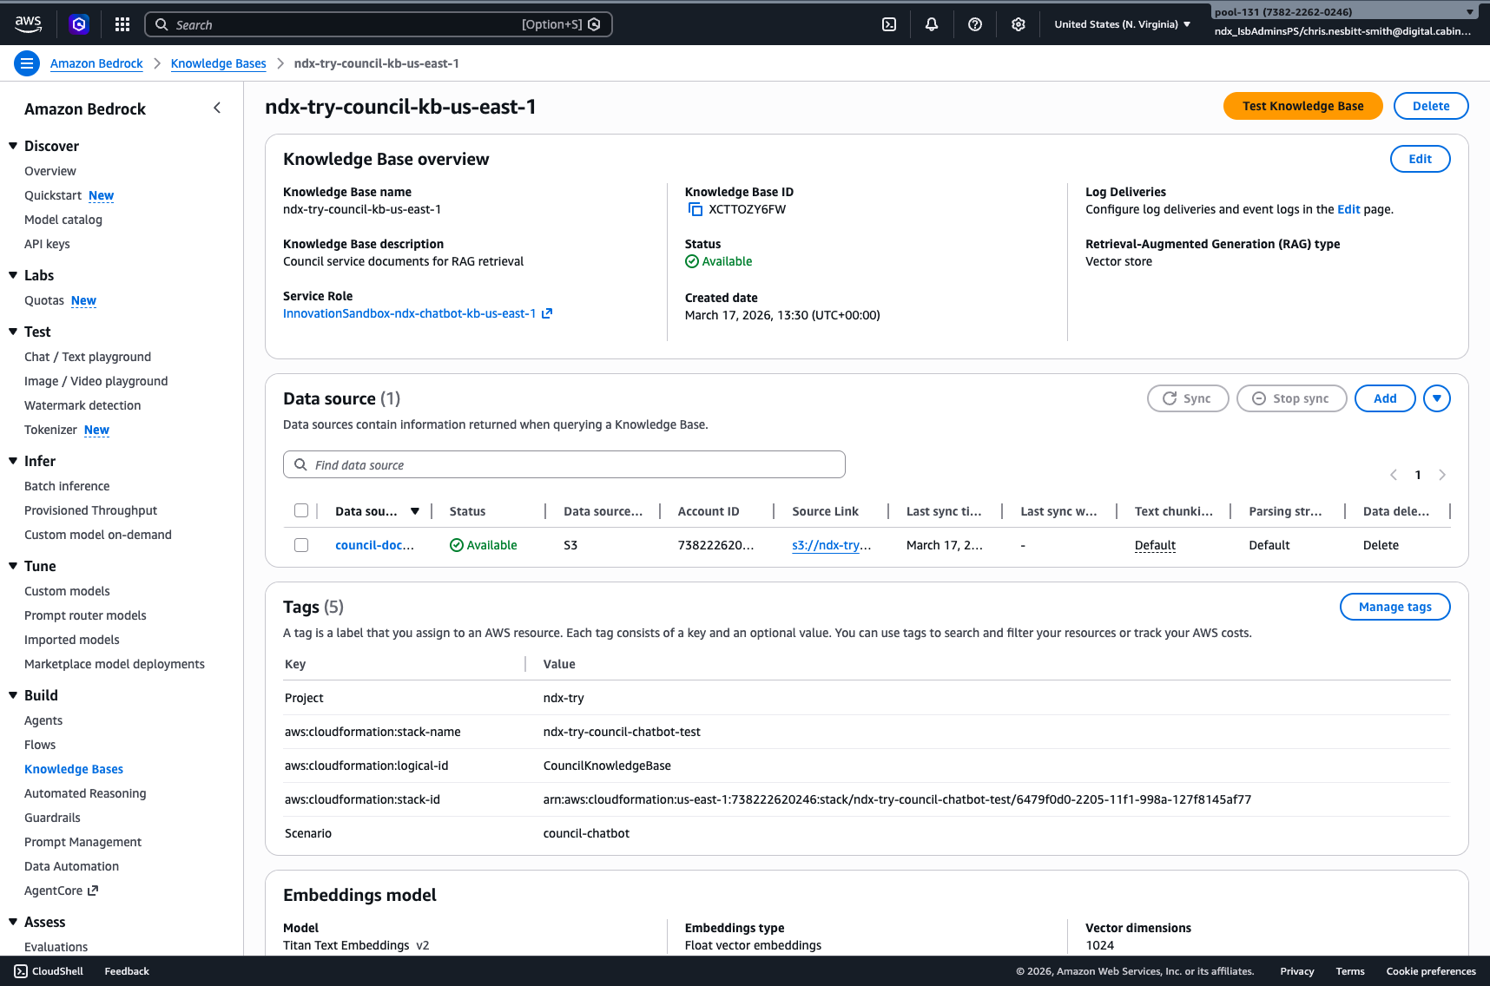Click the AWS home logo
The width and height of the screenshot is (1490, 986).
tap(28, 23)
